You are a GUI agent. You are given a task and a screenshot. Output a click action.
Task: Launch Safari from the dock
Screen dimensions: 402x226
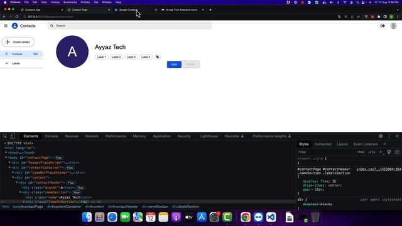(x=112, y=217)
